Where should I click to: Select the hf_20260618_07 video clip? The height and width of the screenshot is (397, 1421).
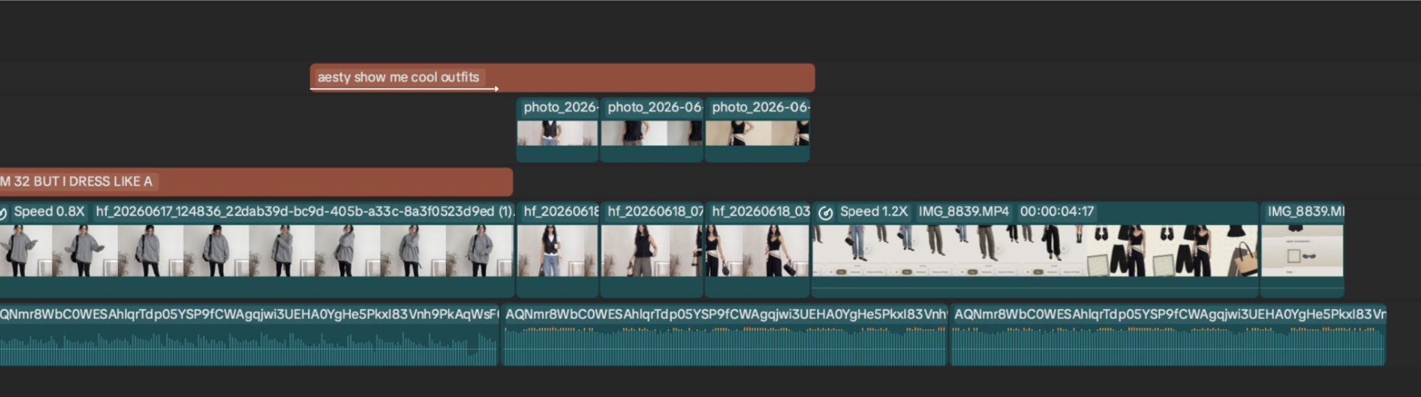(652, 249)
